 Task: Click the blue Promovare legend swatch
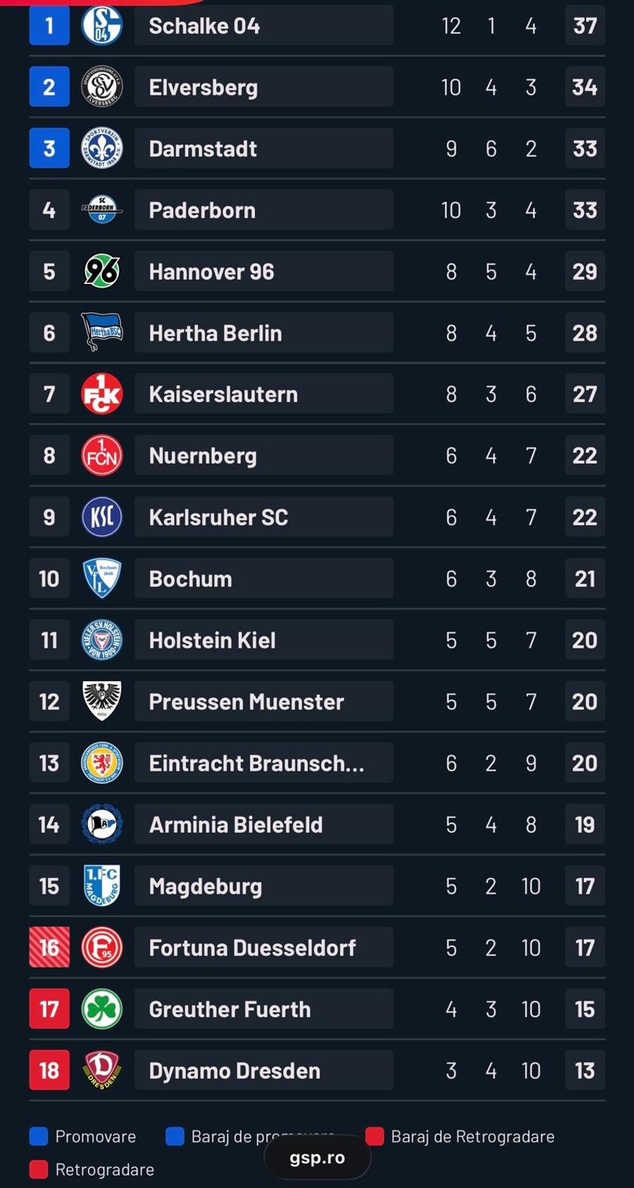point(39,1137)
